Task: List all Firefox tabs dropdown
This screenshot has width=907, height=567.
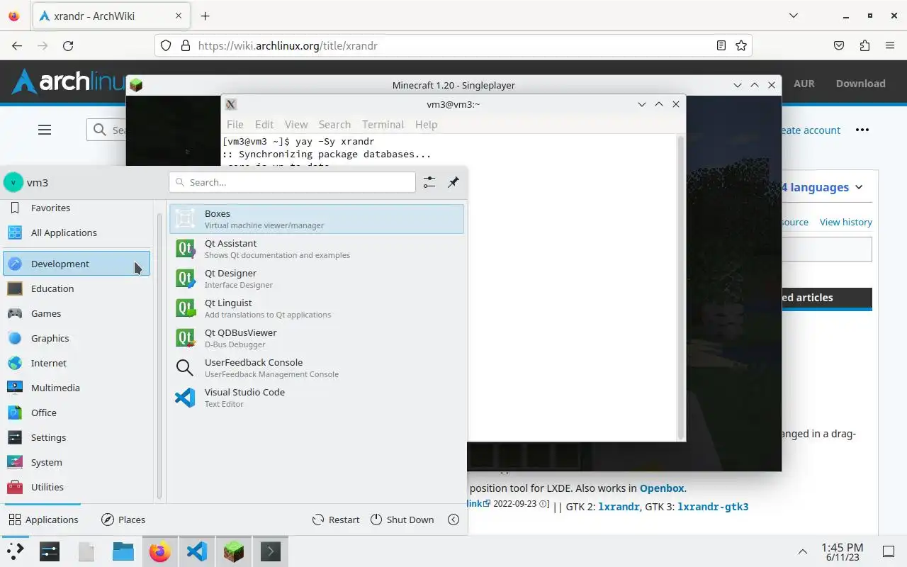Action: click(x=793, y=16)
